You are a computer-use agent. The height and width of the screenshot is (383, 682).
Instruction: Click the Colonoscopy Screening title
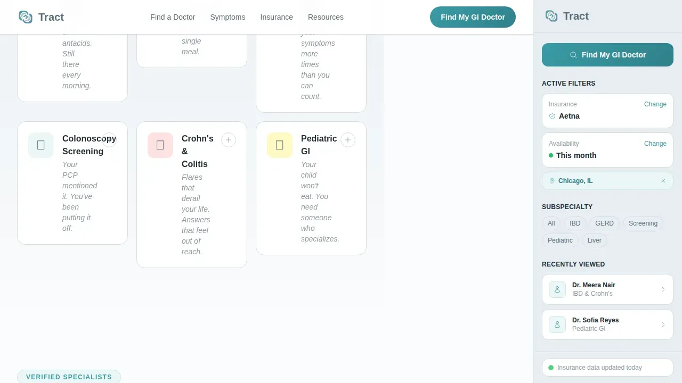89,145
